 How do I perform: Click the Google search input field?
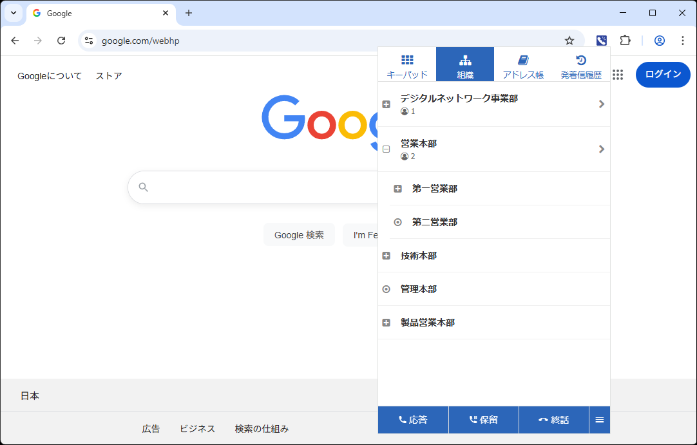(x=258, y=187)
